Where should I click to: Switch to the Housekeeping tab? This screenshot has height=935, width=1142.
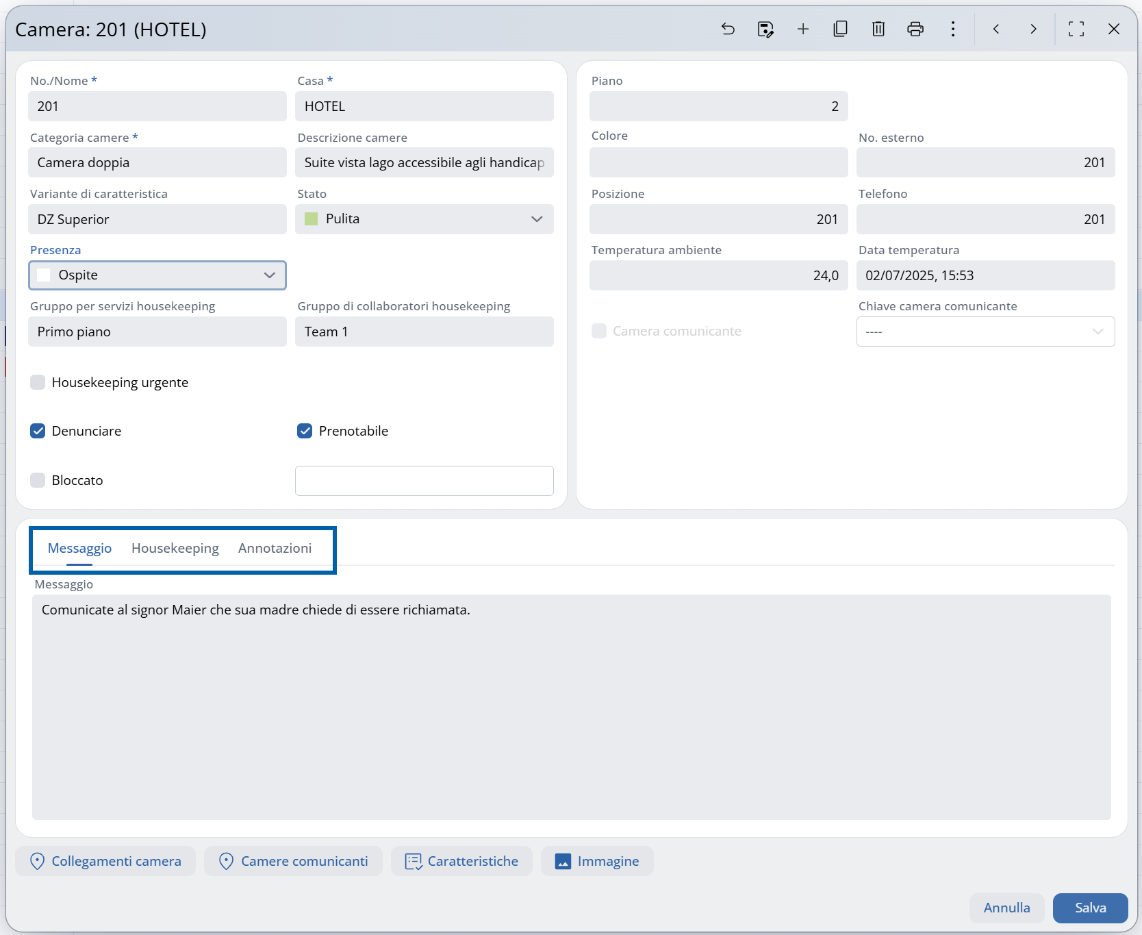coord(175,548)
